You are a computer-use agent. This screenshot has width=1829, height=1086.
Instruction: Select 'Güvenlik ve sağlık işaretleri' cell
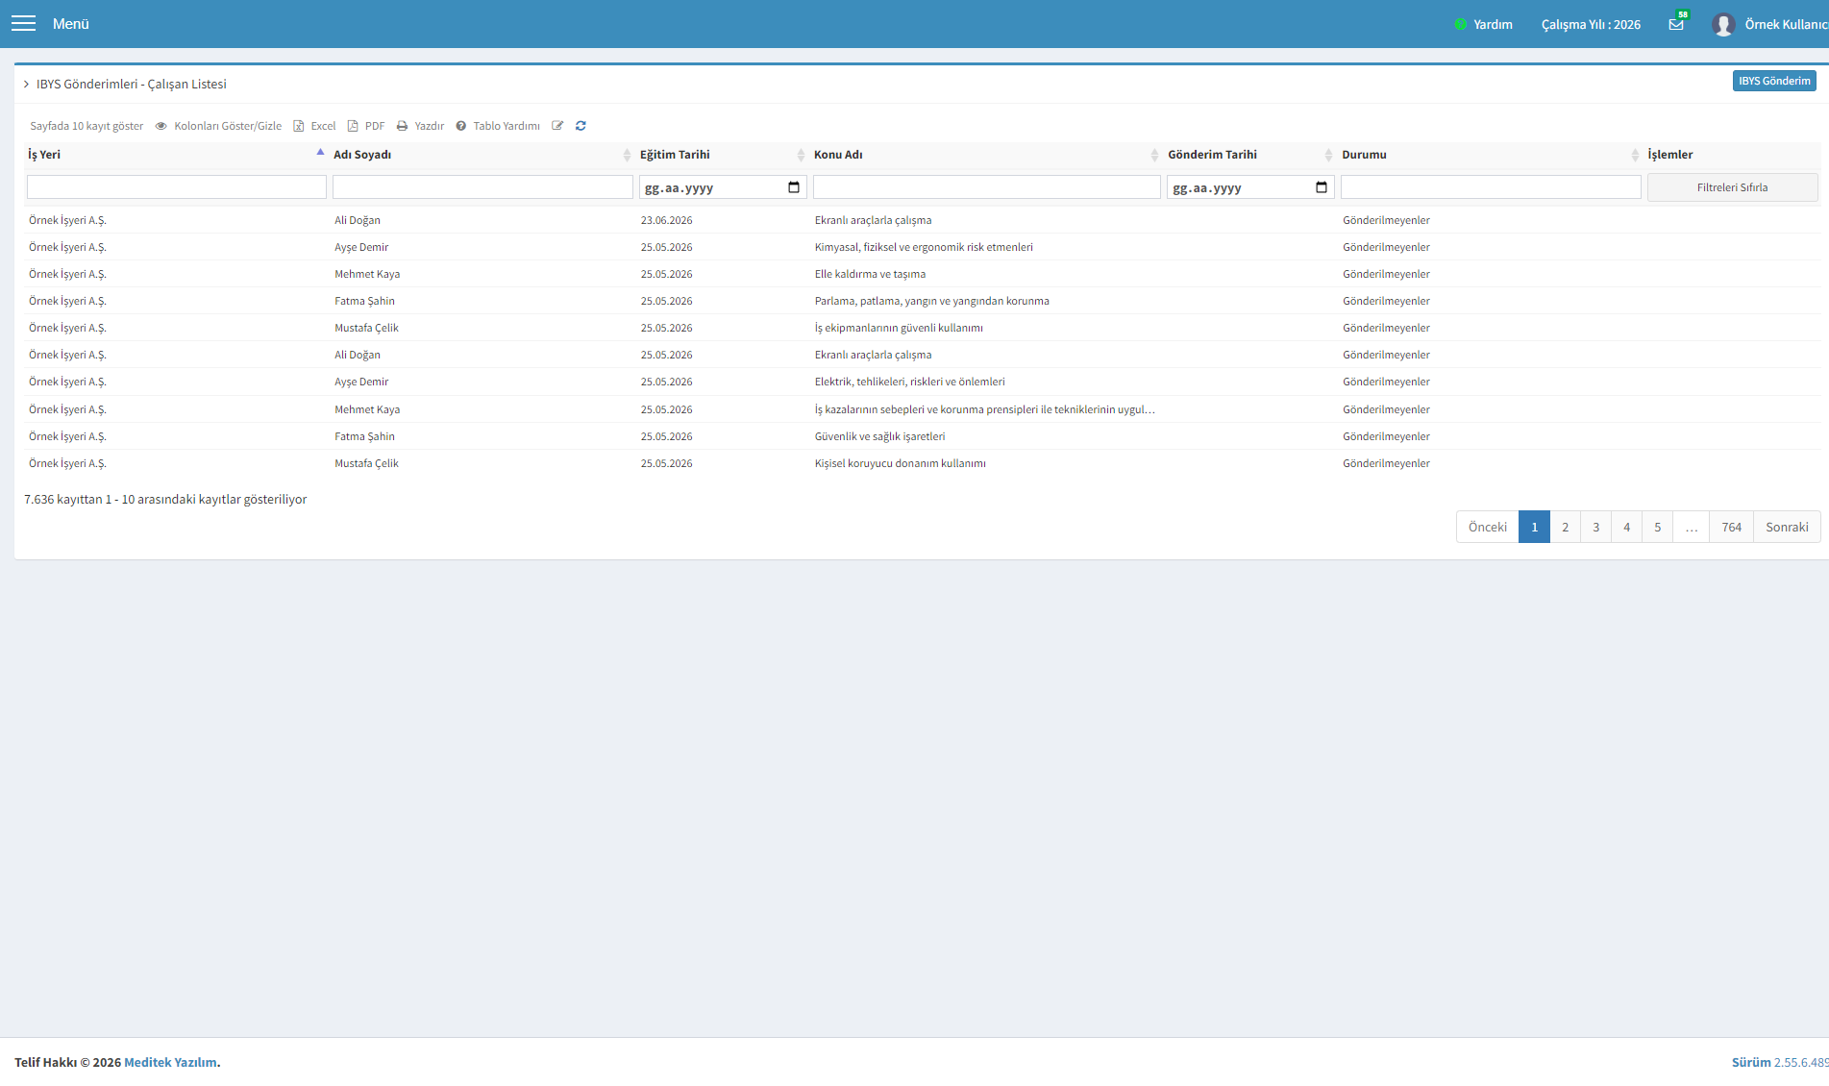point(880,436)
